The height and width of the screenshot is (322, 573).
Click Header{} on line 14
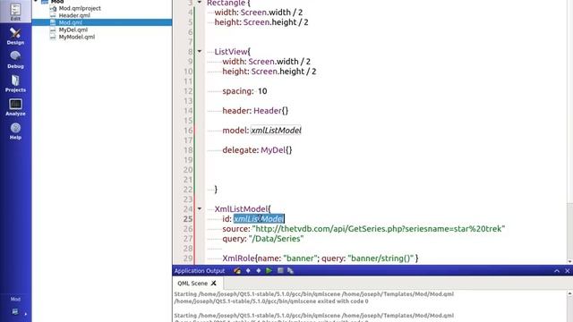pyautogui.click(x=270, y=111)
